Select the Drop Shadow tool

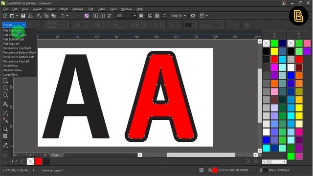(5, 129)
